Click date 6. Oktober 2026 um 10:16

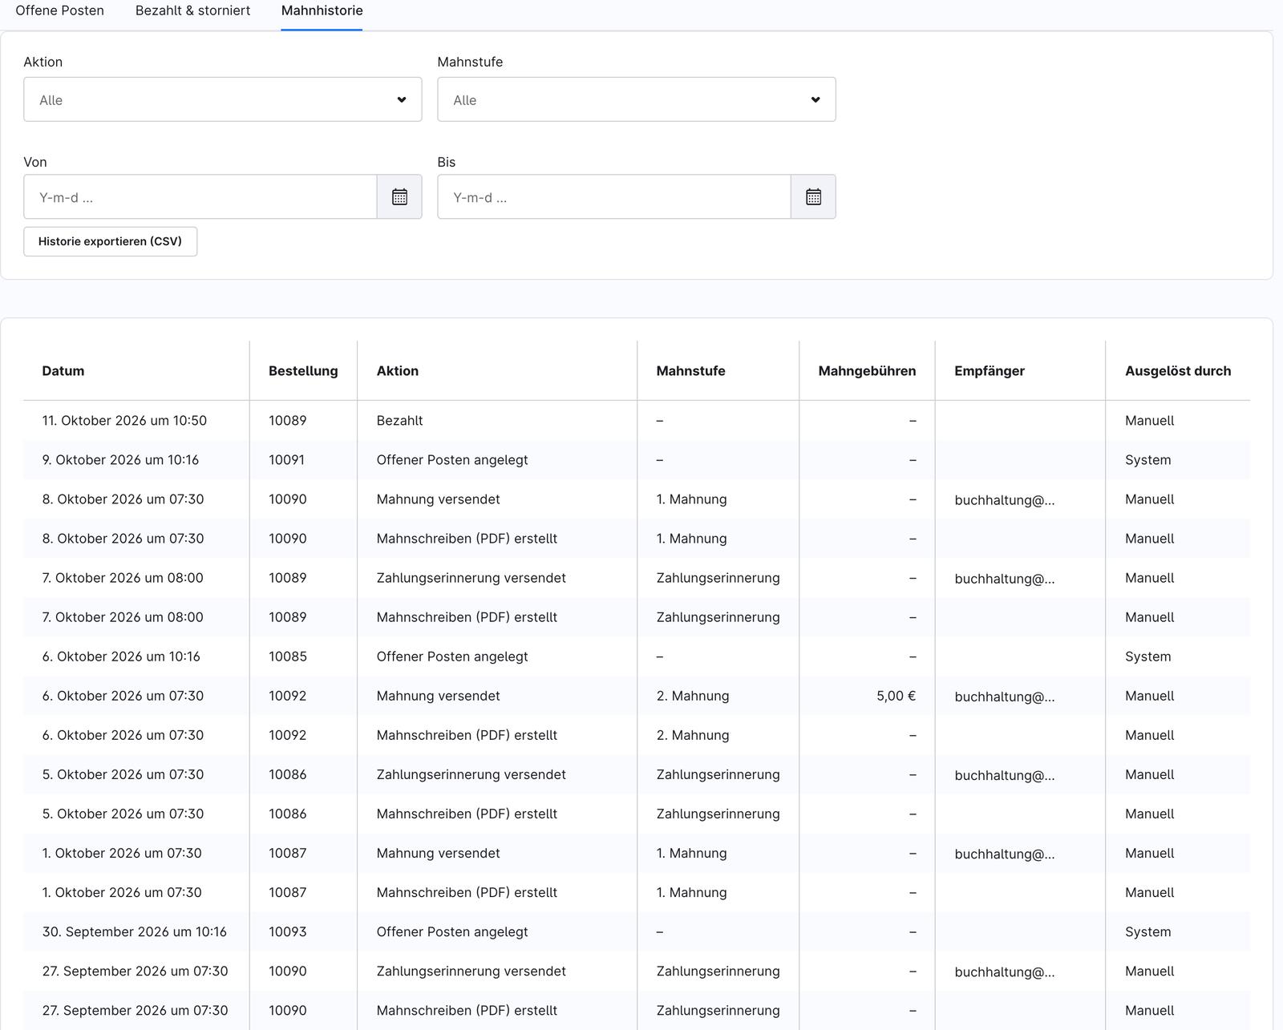[121, 656]
